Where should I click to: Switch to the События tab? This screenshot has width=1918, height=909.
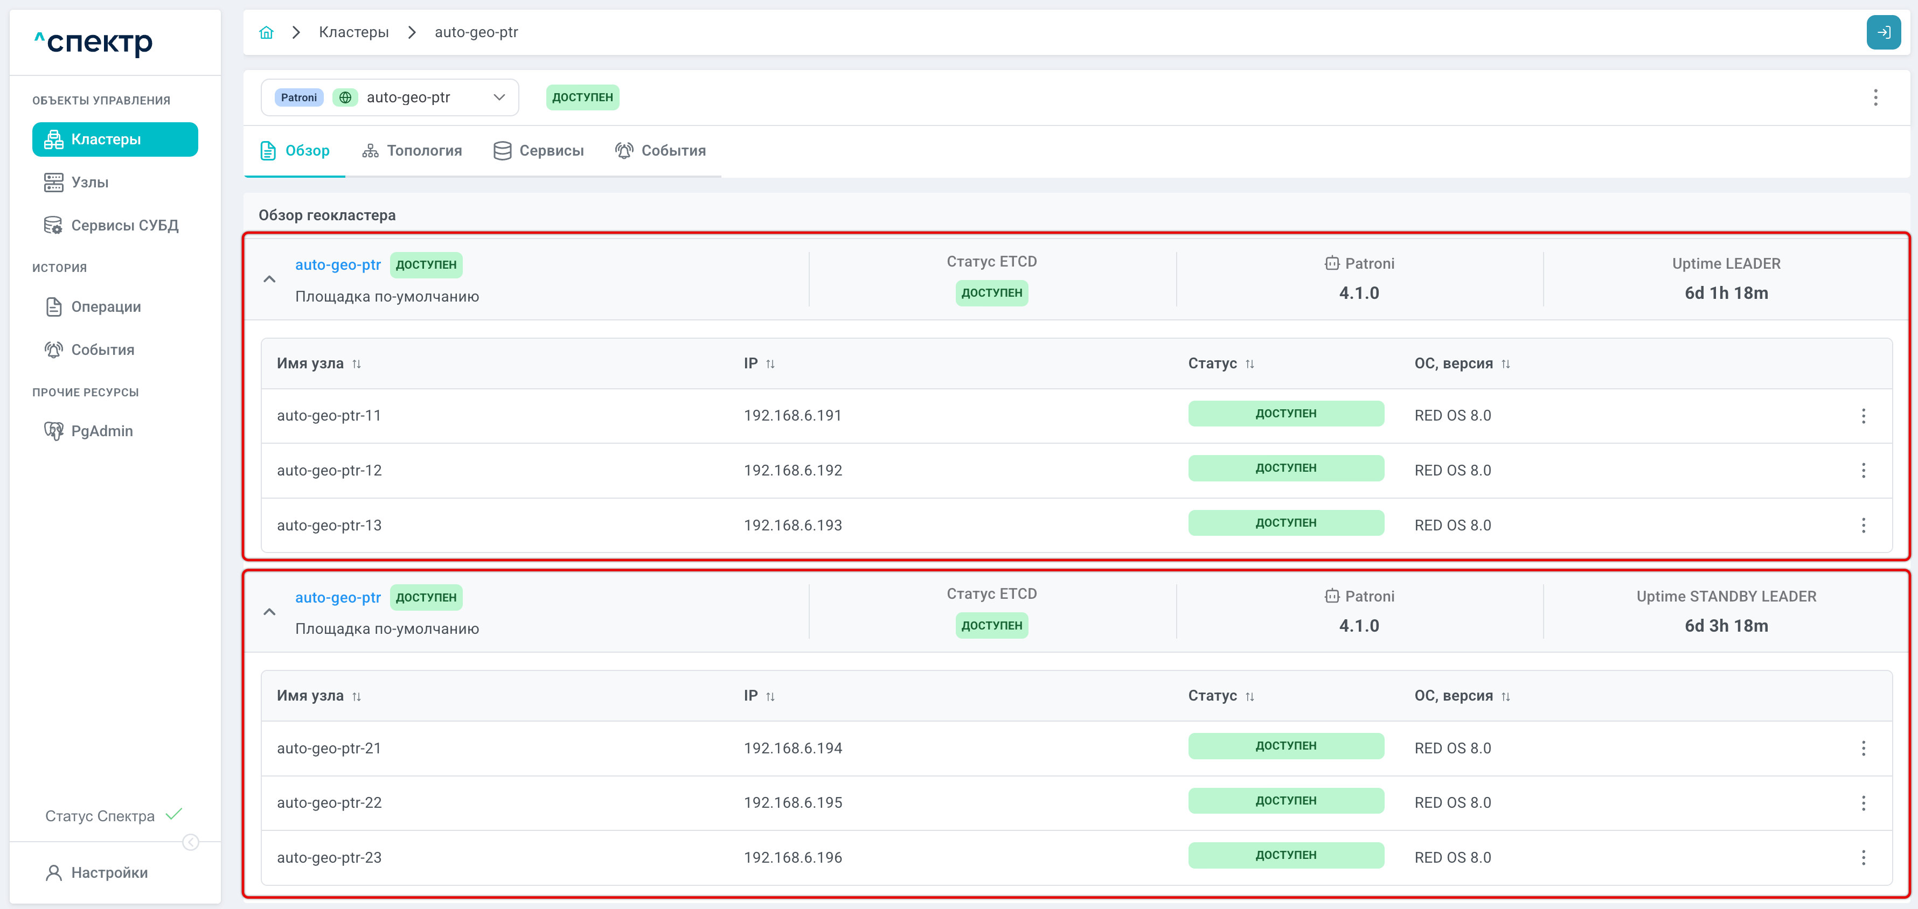pyautogui.click(x=661, y=150)
